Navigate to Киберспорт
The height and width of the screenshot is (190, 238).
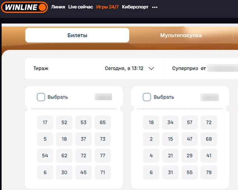pyautogui.click(x=135, y=7)
